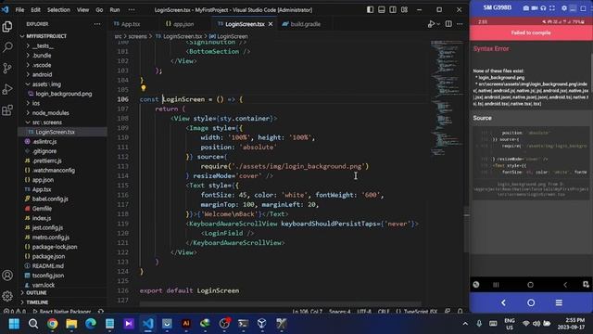Switch to the app.json tab
The width and height of the screenshot is (593, 334).
pos(183,24)
